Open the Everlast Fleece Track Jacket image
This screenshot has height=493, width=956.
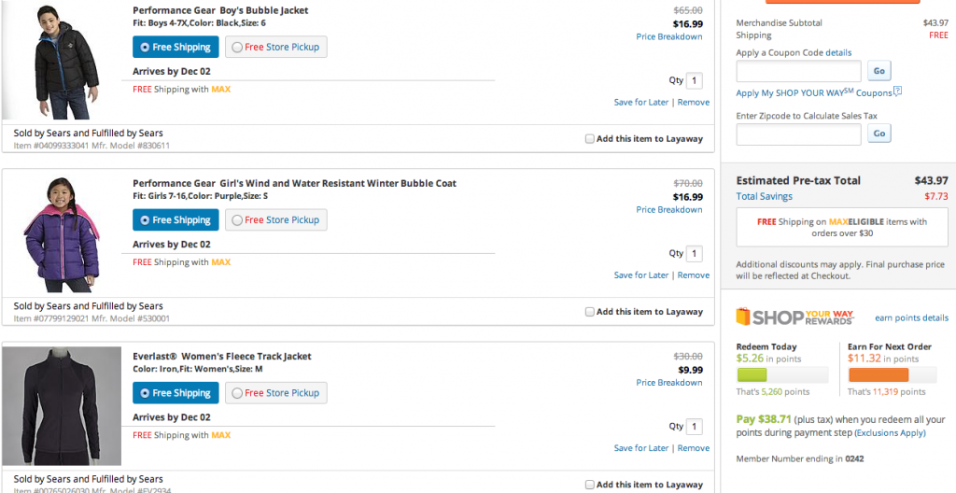[x=62, y=406]
